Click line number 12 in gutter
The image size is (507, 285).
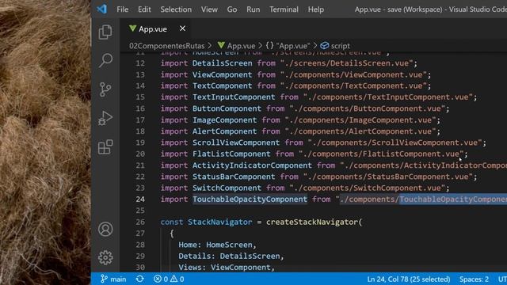click(x=140, y=63)
